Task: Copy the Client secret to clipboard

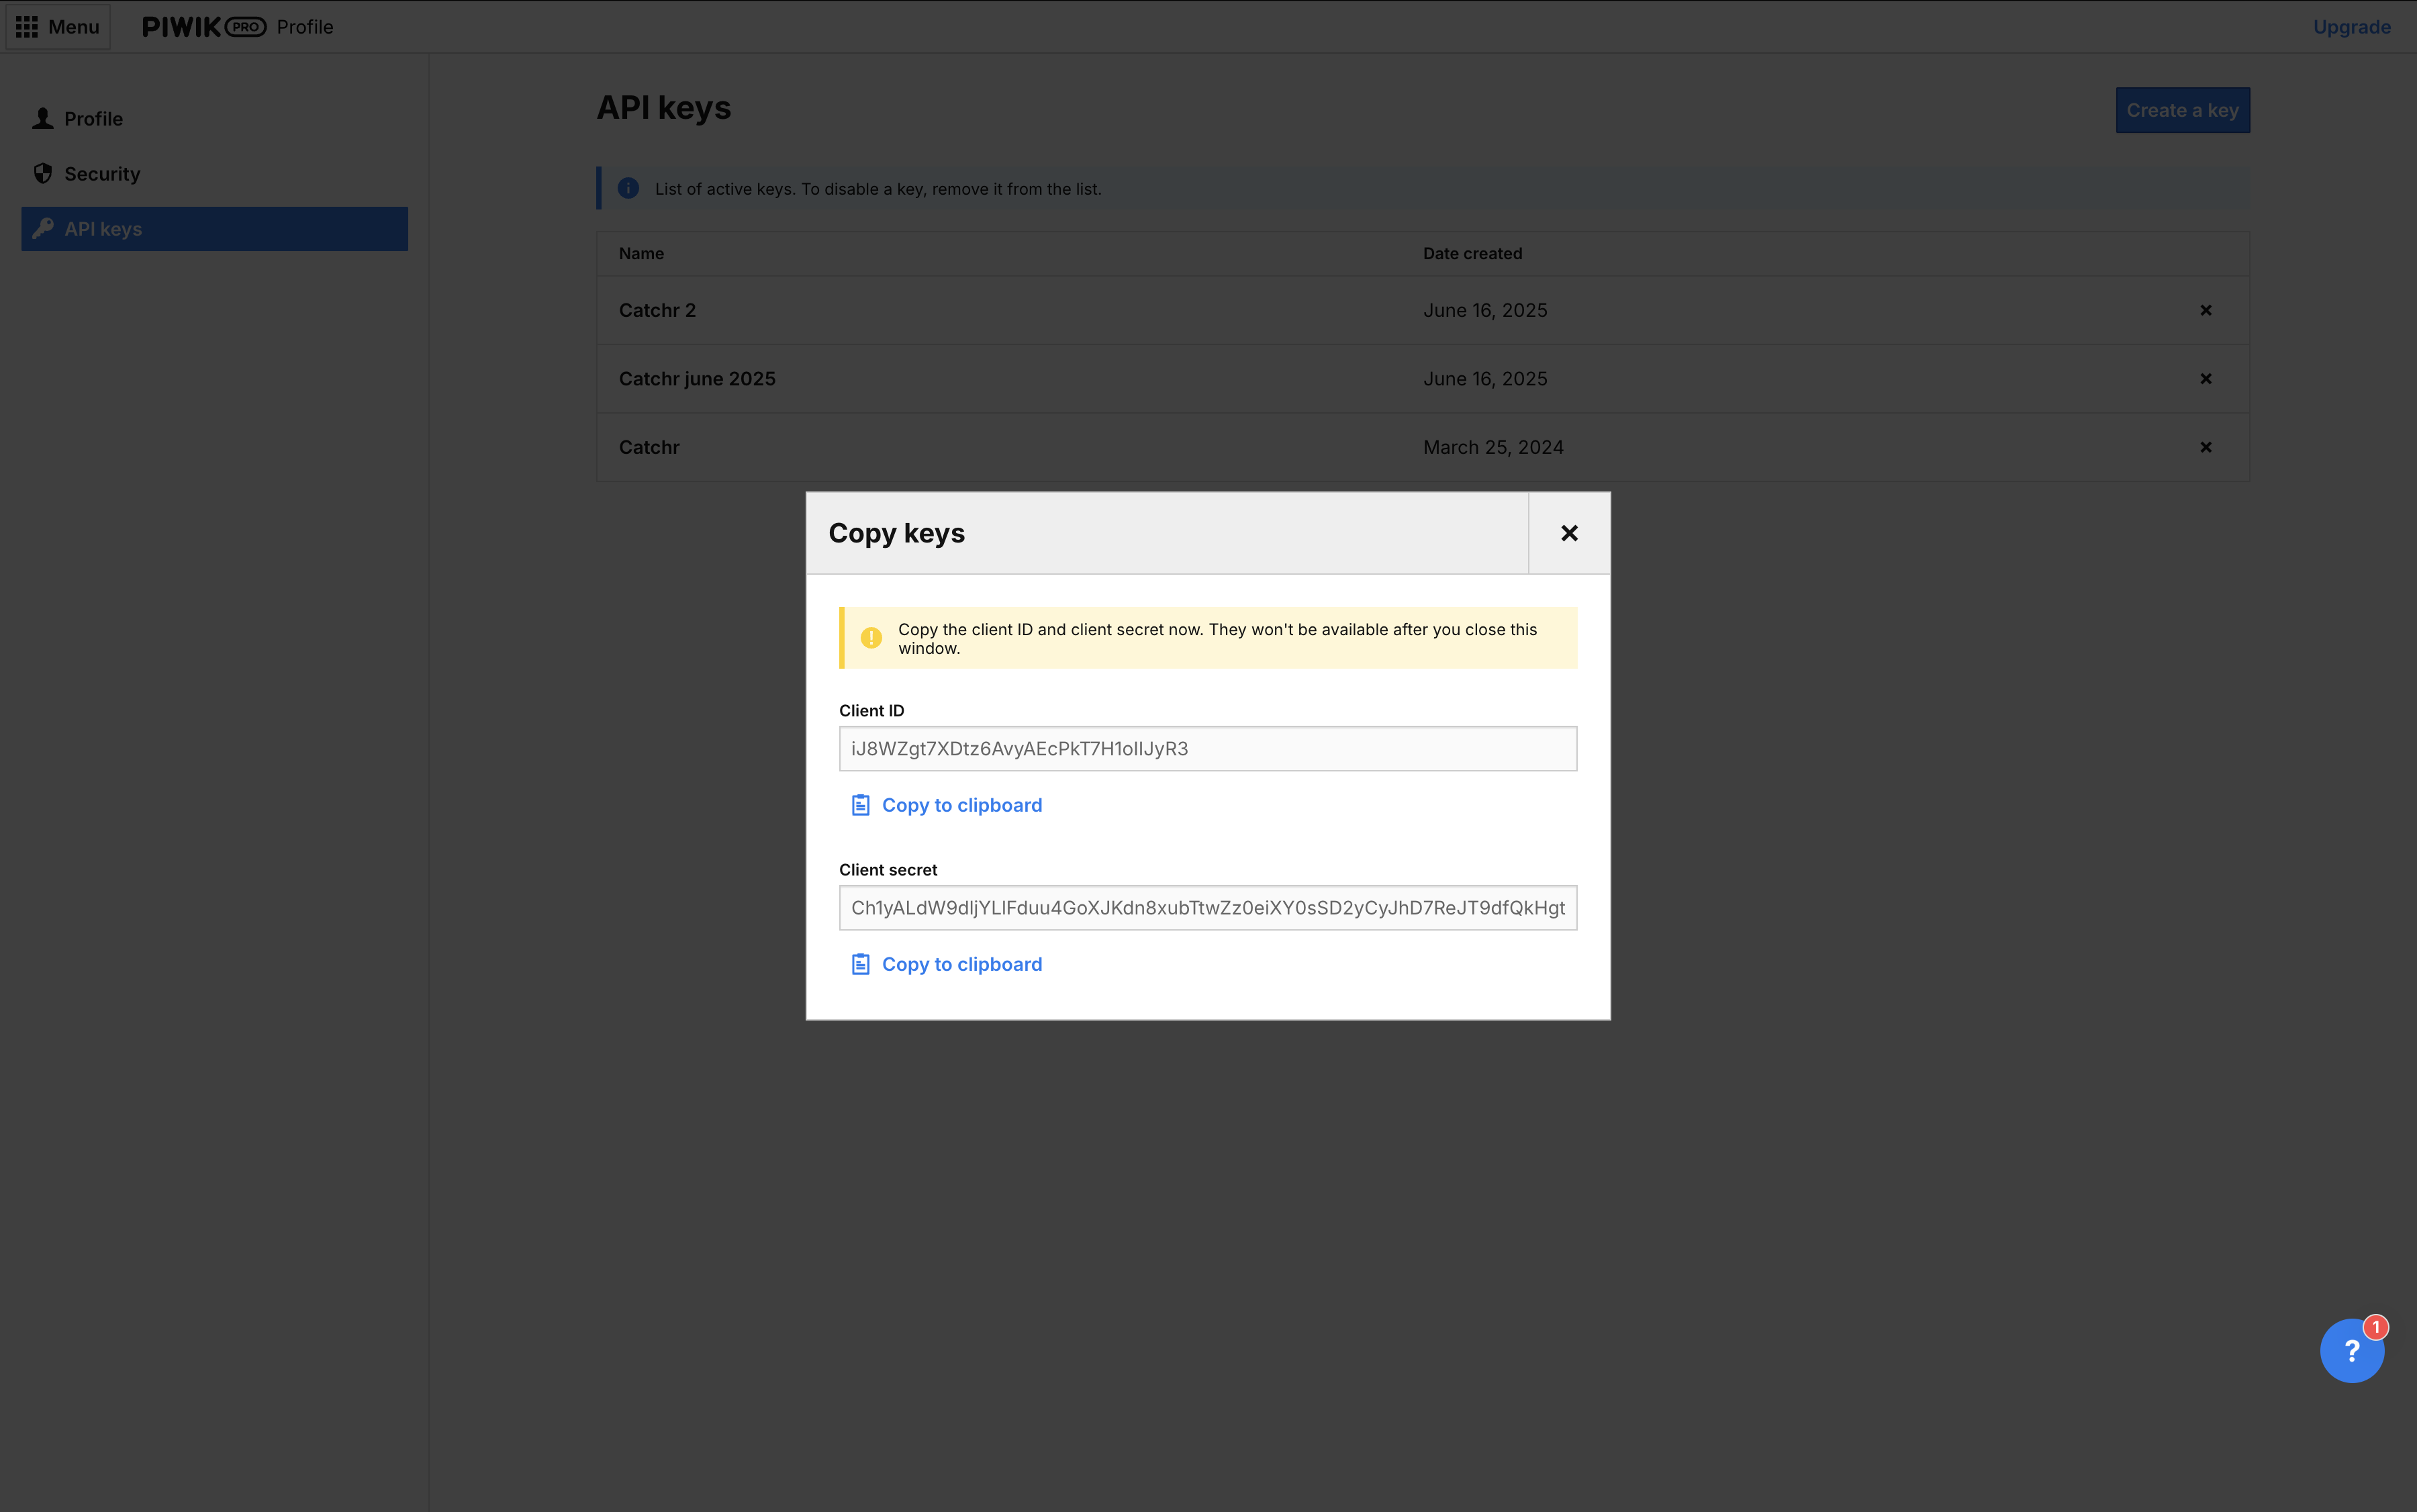Action: 946,964
